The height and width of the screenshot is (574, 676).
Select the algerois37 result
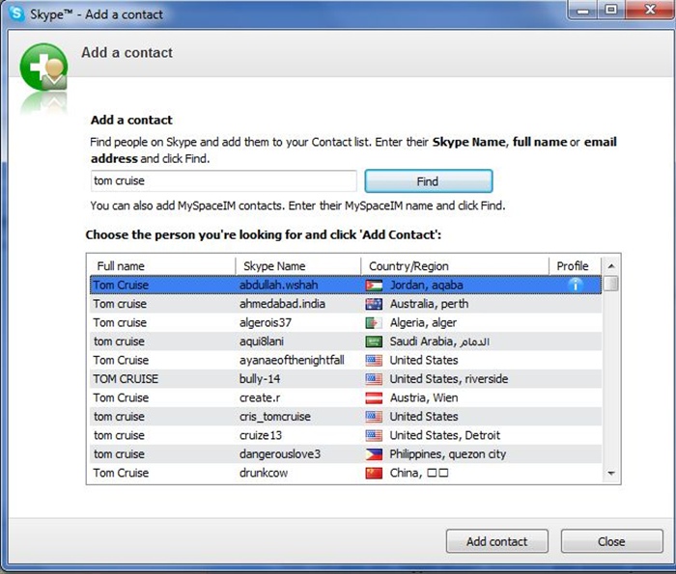point(346,323)
